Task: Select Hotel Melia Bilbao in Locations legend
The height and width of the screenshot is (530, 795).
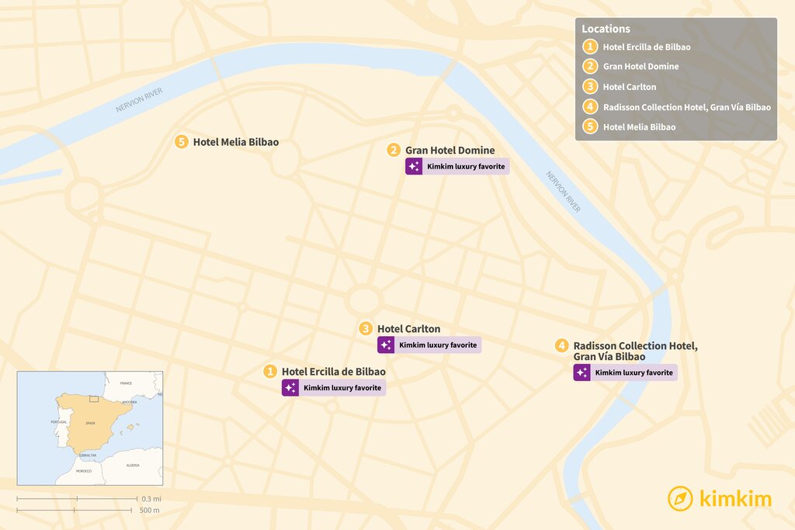Action: (639, 127)
